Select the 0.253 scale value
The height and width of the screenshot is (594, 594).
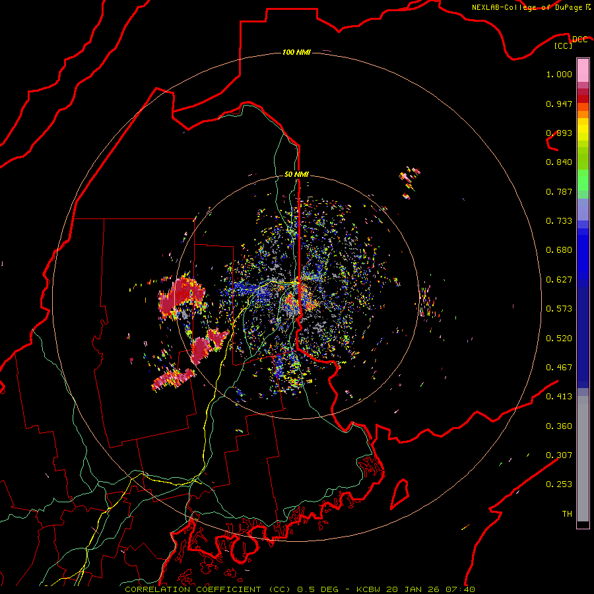559,484
